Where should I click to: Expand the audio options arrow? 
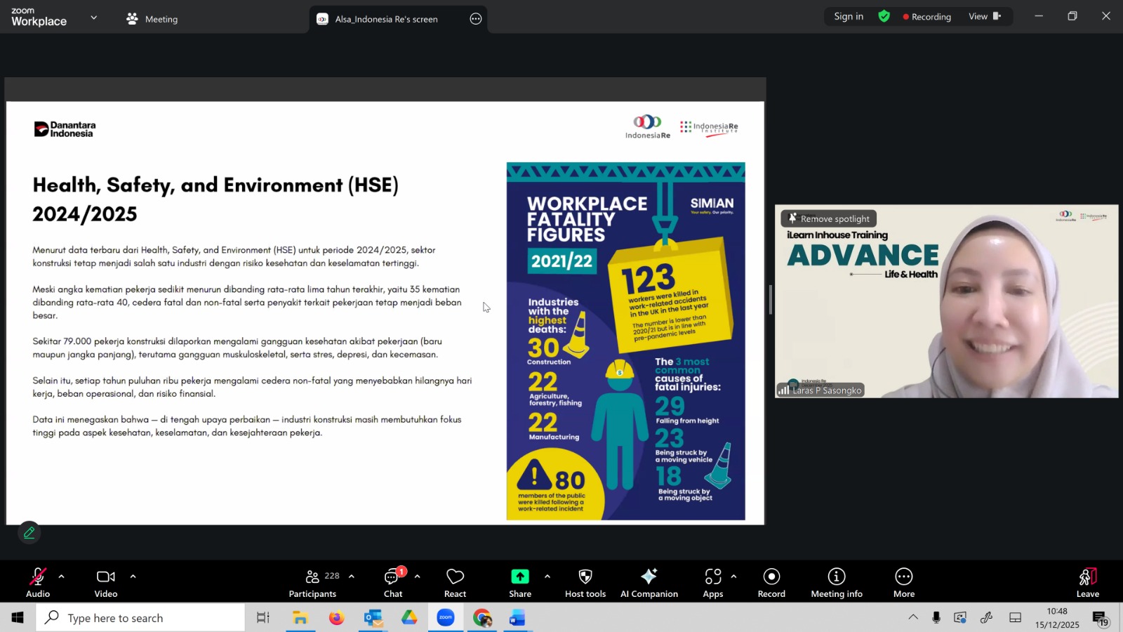(62, 577)
